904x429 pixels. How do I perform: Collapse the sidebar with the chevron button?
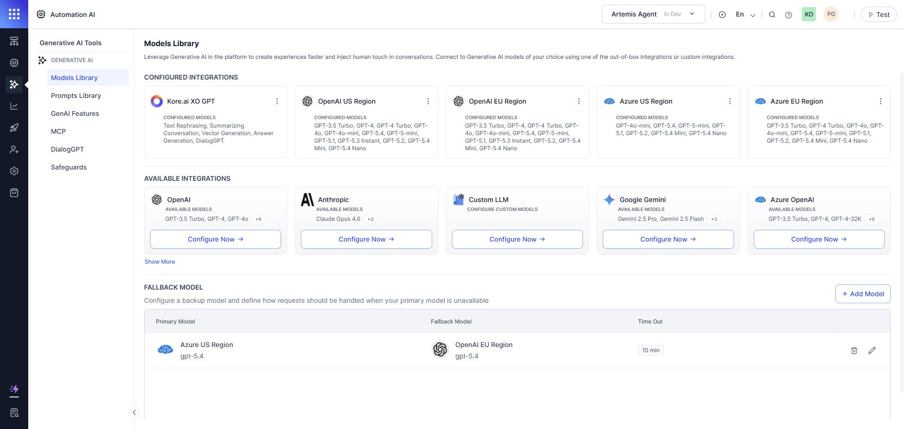click(x=134, y=413)
